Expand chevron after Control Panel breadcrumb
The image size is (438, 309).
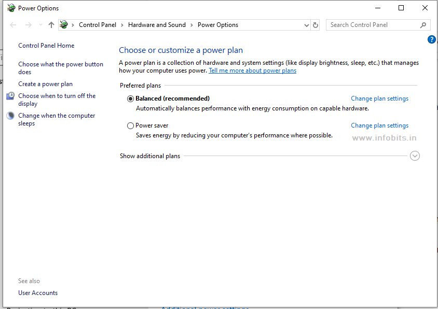point(122,25)
